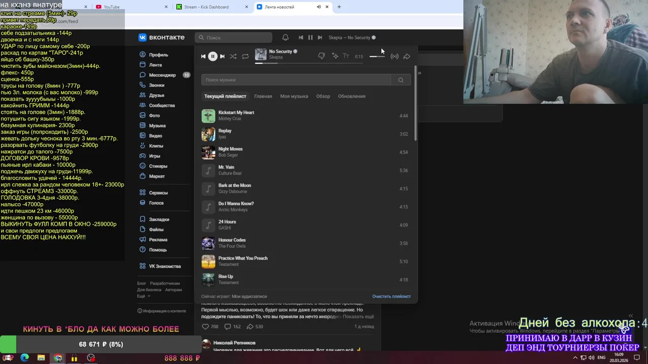The image size is (648, 364).
Task: Toggle broadcasting music to status
Action: 394,56
